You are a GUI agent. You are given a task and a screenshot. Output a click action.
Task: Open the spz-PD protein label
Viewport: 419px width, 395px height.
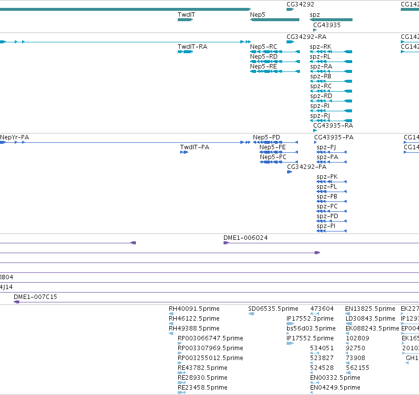click(327, 216)
